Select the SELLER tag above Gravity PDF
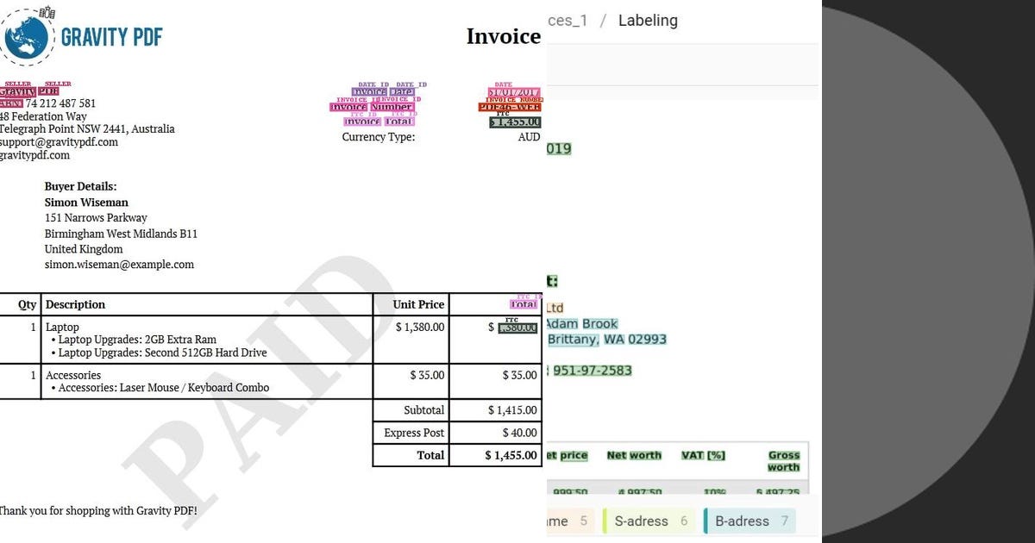 pos(17,84)
